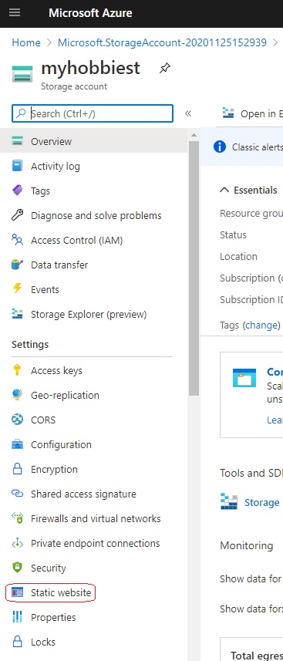283x661 pixels.
Task: Click the Microsoft Azure title
Action: [90, 12]
